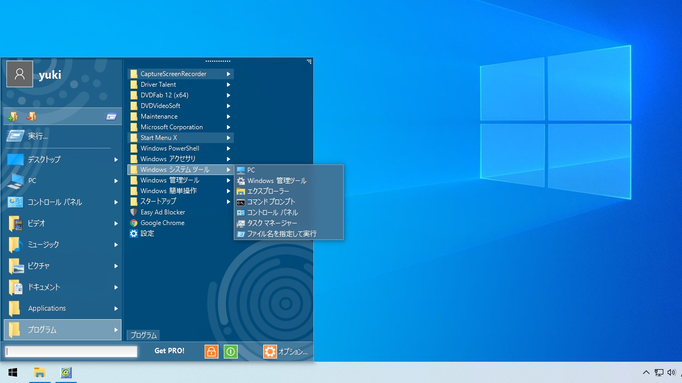Expand the CaptureScreenRecorder folder arrow

coord(228,74)
